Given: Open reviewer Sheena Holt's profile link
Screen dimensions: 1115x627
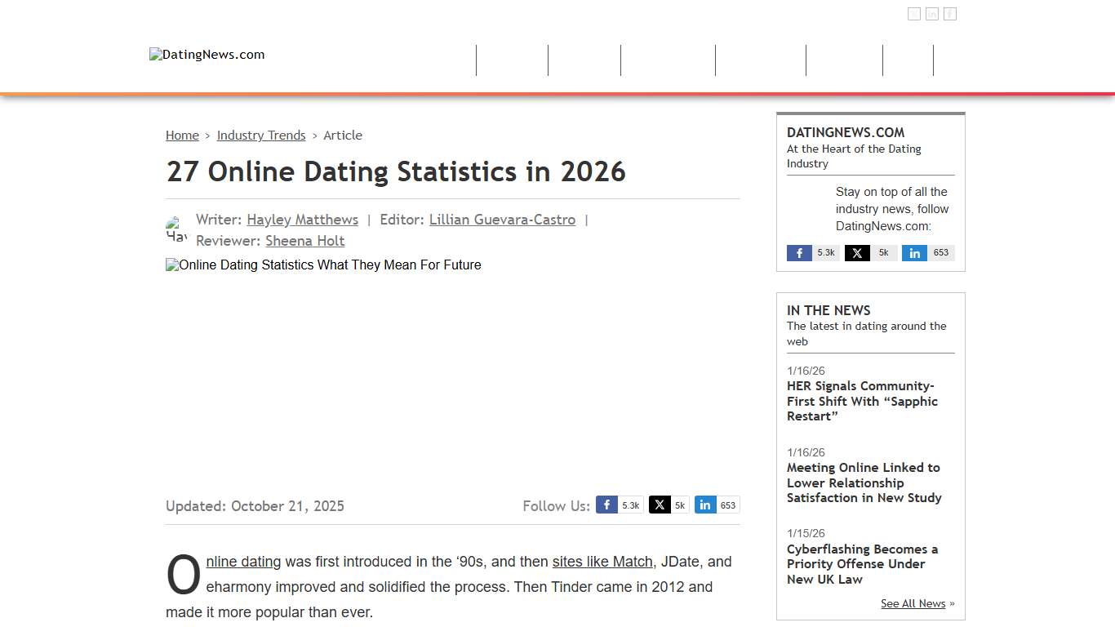Looking at the screenshot, I should pos(304,241).
